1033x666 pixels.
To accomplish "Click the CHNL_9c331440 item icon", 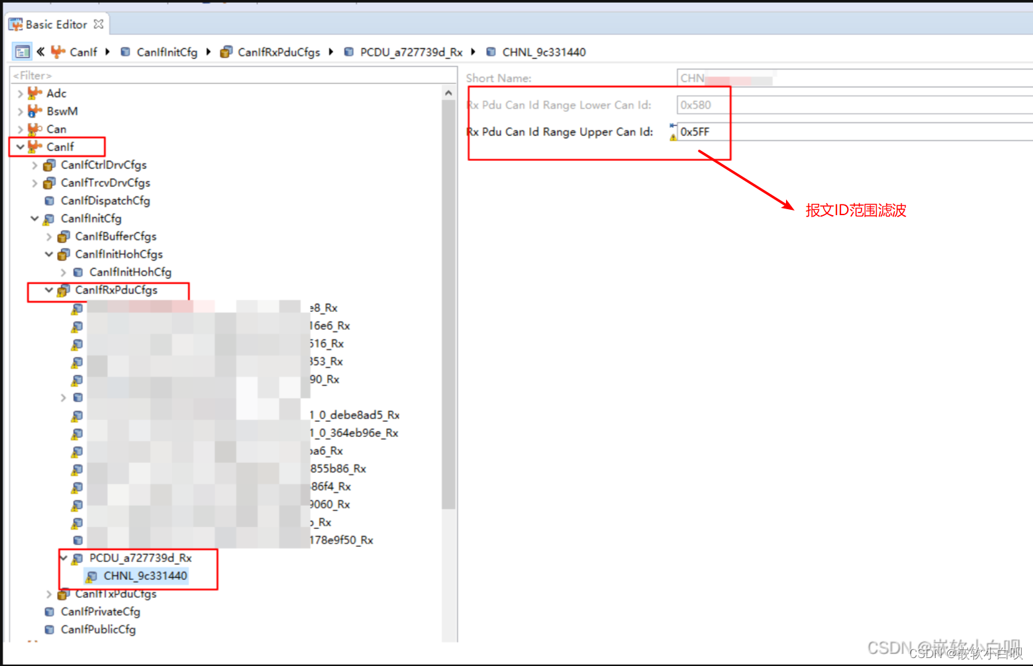I will point(92,576).
